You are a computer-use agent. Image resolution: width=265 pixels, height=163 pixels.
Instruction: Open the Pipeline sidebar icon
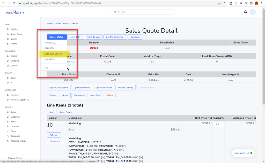(x=8, y=29)
